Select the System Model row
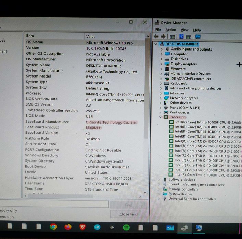The image size is (242, 239). click(x=85, y=76)
